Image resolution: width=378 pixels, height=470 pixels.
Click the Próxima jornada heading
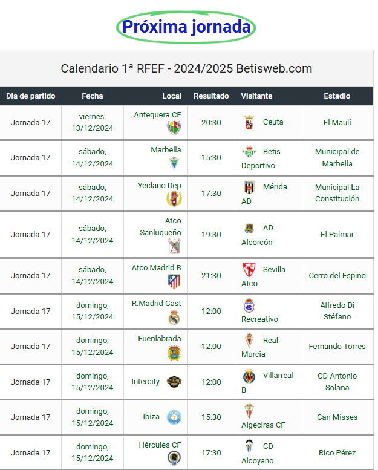point(186,27)
